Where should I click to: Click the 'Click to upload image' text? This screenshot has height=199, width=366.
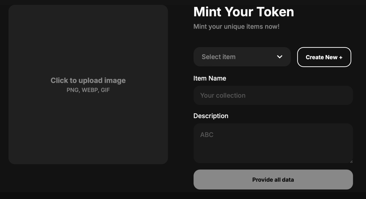pyautogui.click(x=88, y=80)
